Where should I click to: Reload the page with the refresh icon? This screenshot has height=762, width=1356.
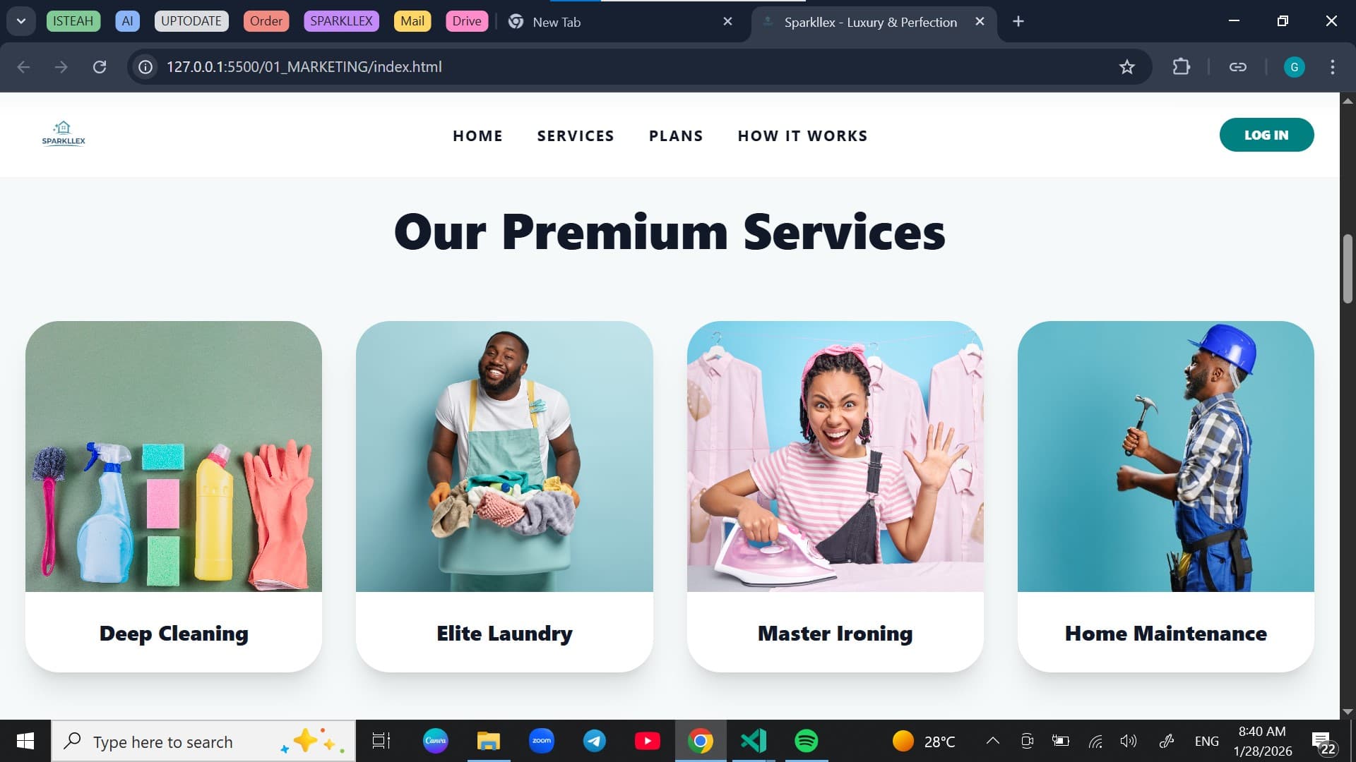(100, 67)
